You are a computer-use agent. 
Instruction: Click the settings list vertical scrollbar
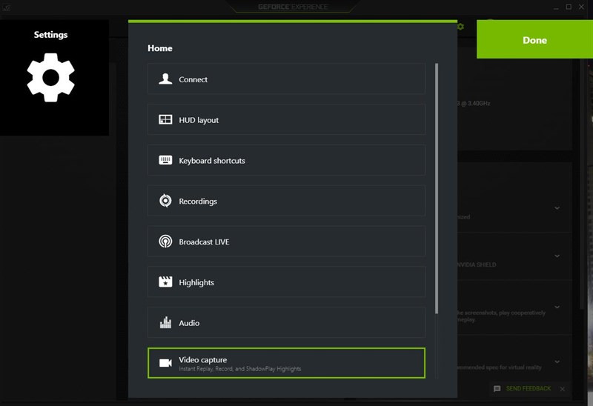pyautogui.click(x=437, y=188)
